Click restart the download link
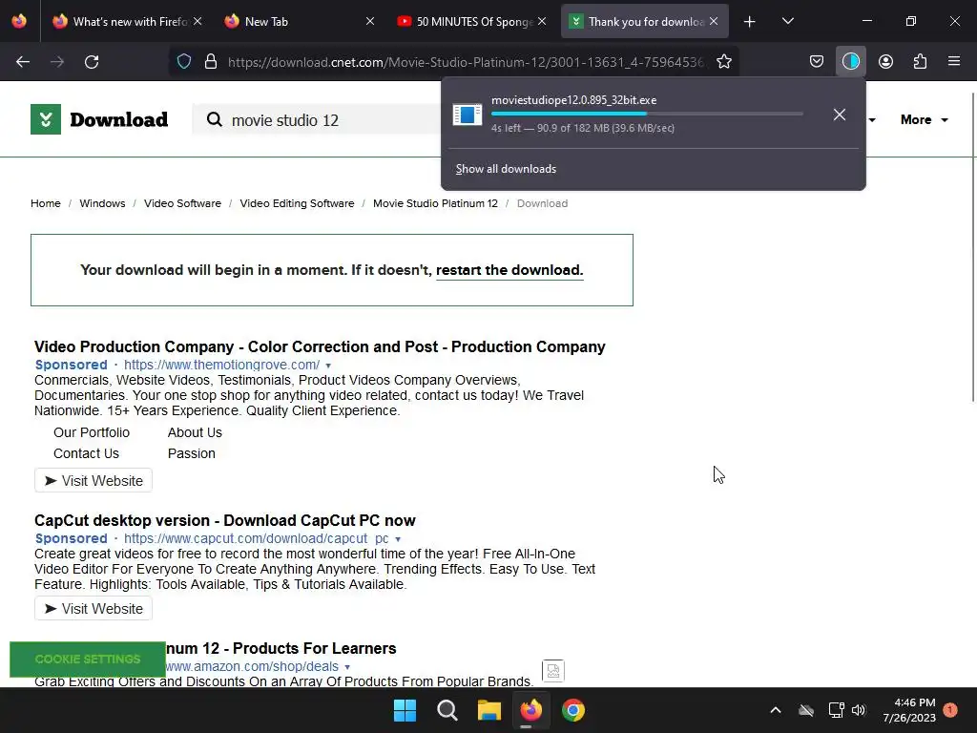Screen dimensions: 977x733 point(509,270)
